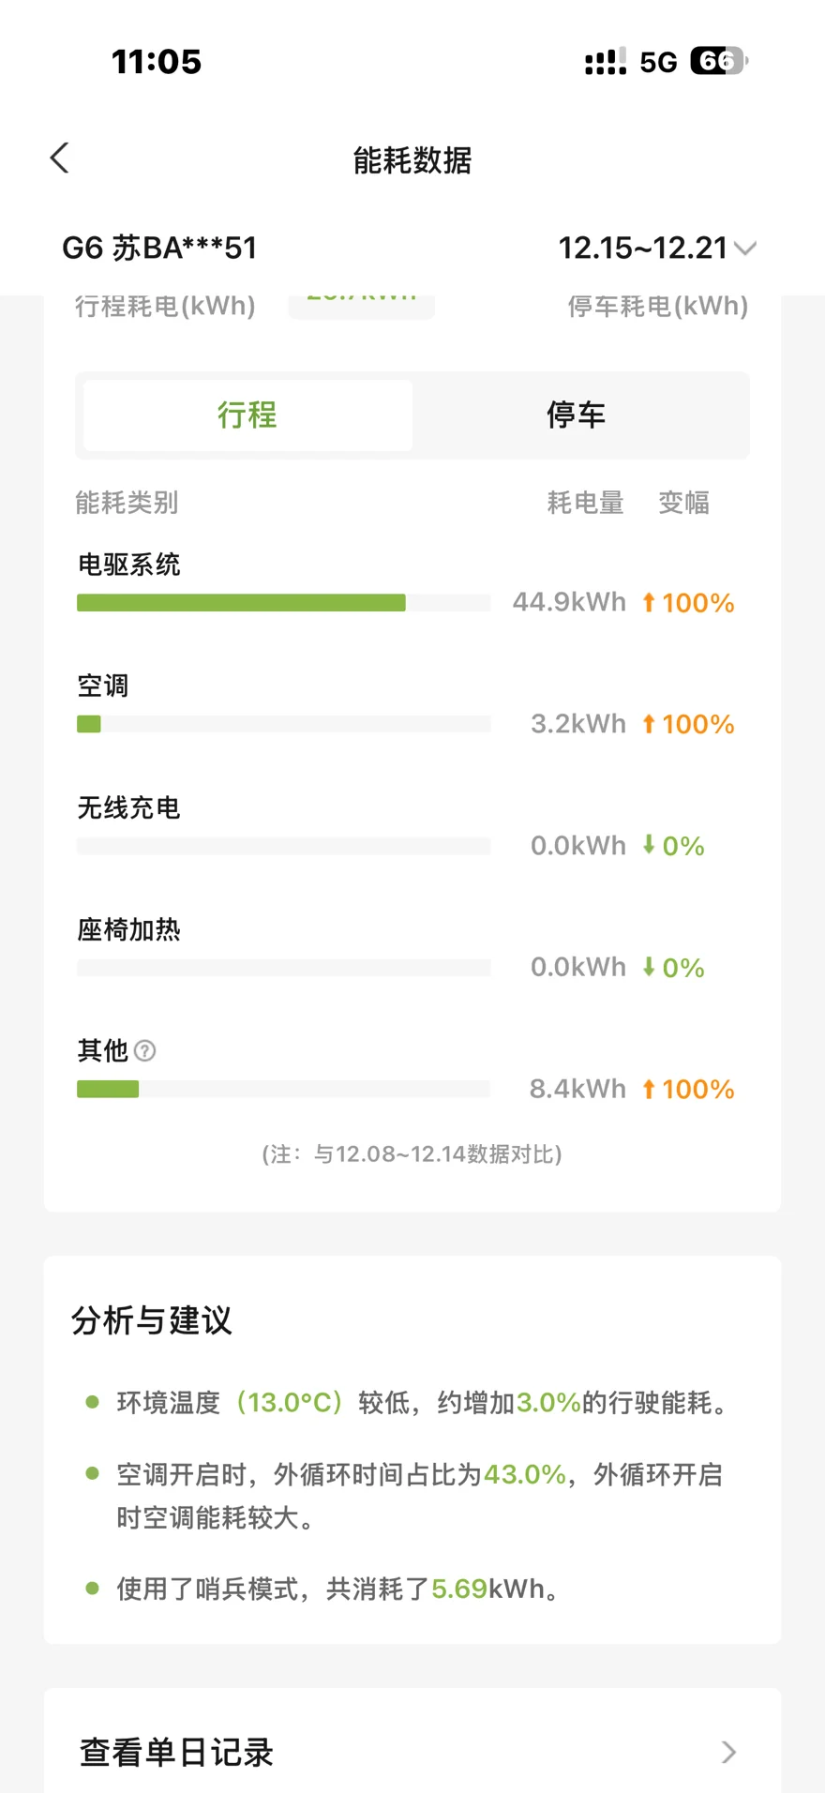Tap the 空调 44.9kWh-row neighbor 3.2kWh value
The image size is (825, 1793).
[x=577, y=724]
